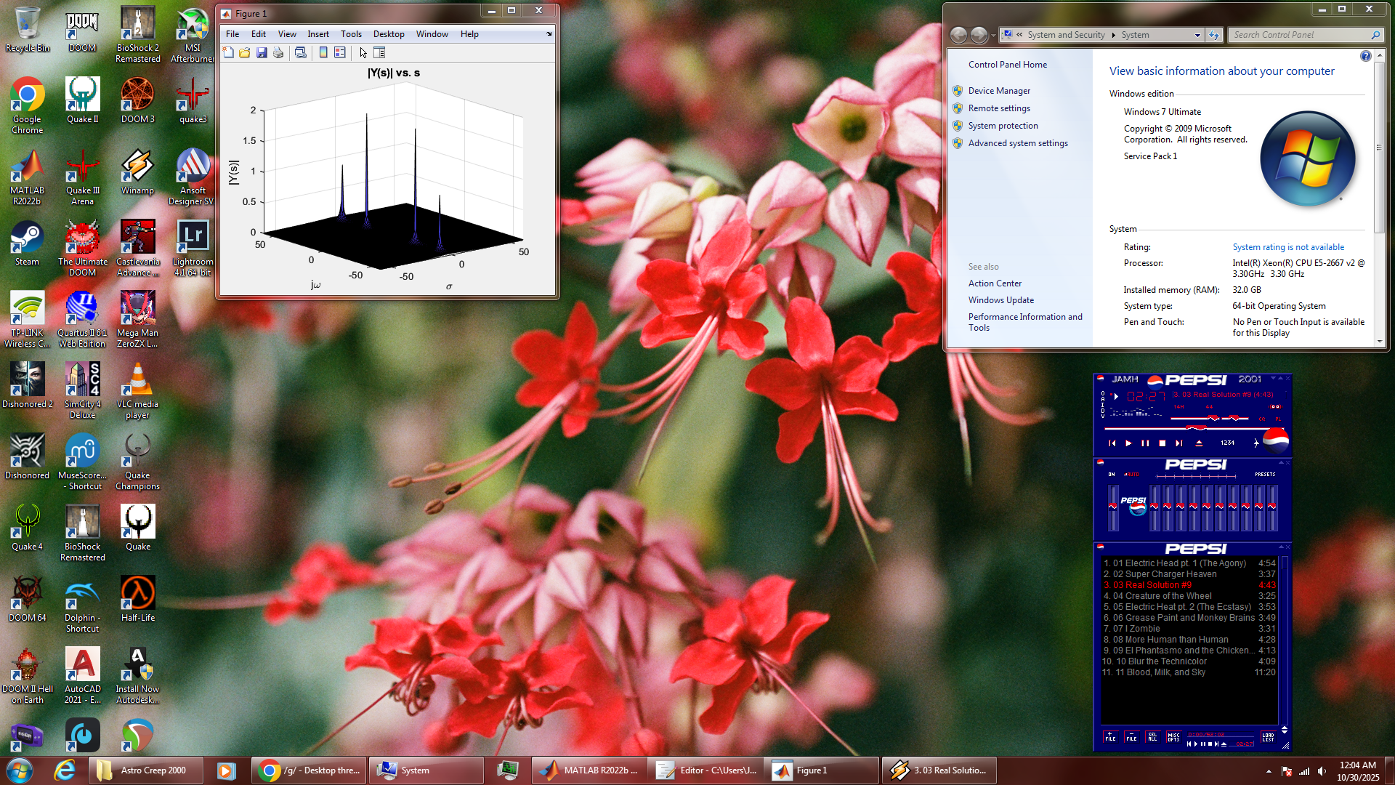
Task: Open the Device Manager link
Action: pos(999,91)
